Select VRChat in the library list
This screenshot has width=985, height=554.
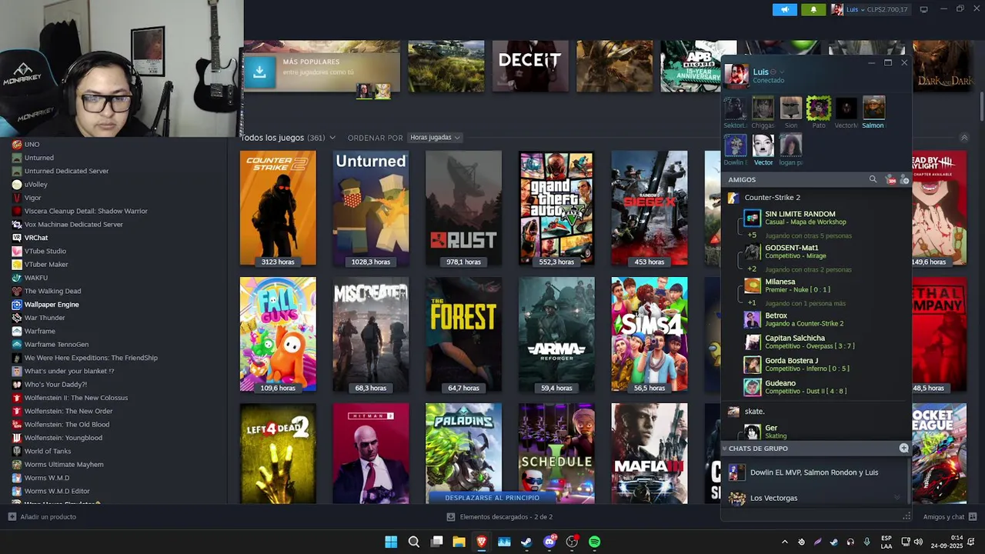click(x=36, y=238)
